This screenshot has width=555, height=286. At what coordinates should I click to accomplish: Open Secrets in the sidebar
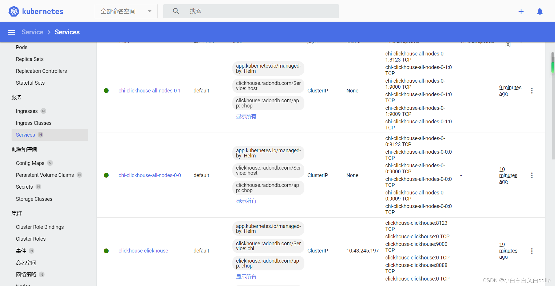click(24, 187)
